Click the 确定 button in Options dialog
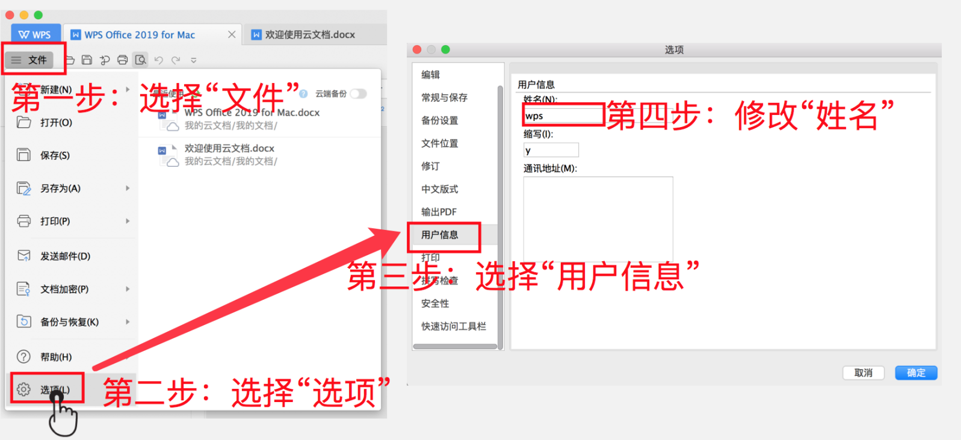 (916, 373)
